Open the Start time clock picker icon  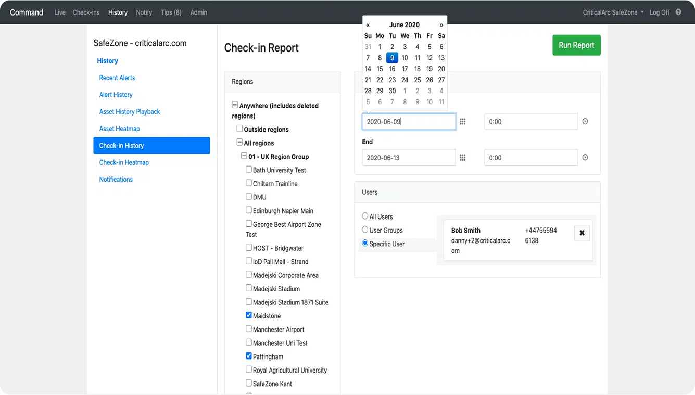pyautogui.click(x=585, y=122)
